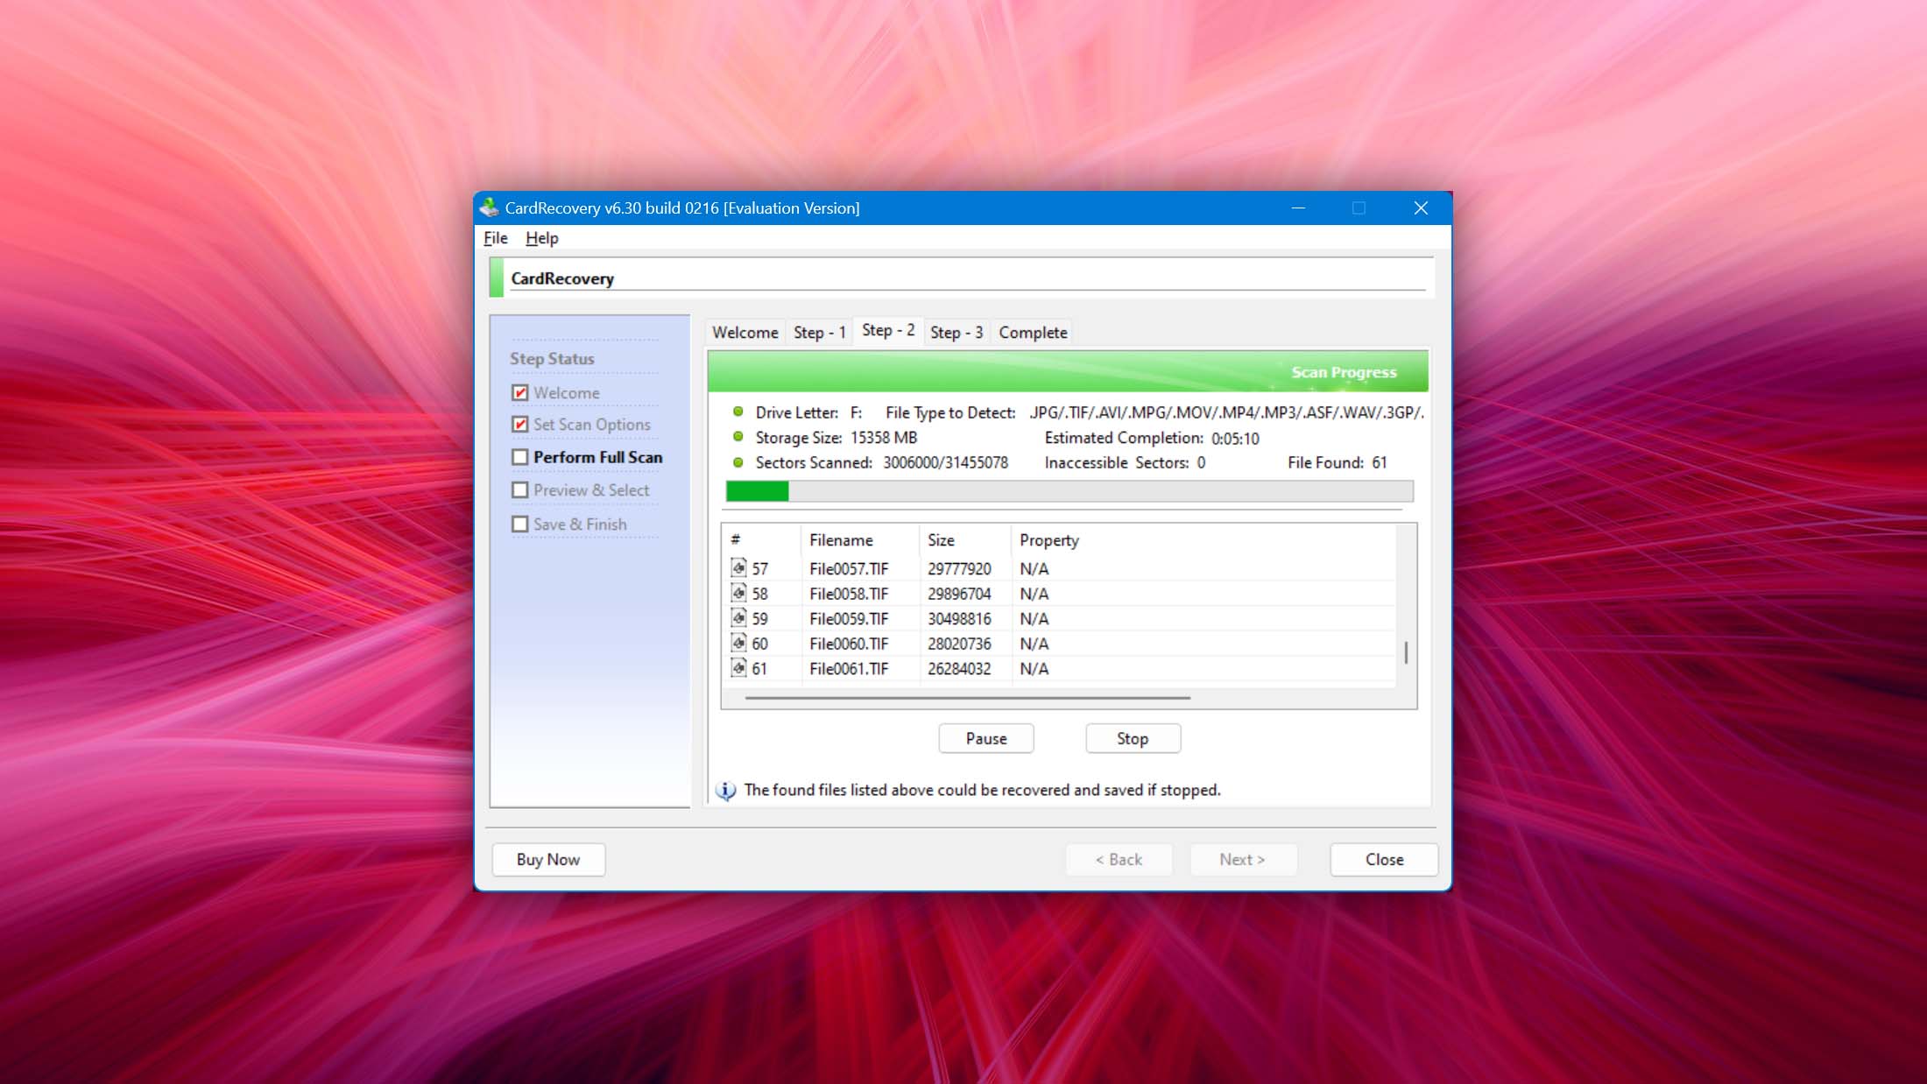Close CardRecovery with title bar X
This screenshot has width=1927, height=1084.
pos(1421,208)
